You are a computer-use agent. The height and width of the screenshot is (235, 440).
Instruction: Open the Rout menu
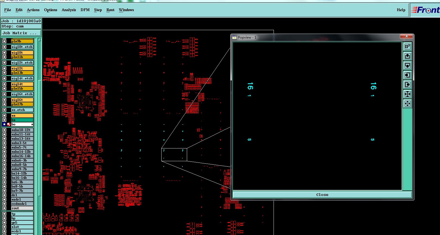click(110, 10)
